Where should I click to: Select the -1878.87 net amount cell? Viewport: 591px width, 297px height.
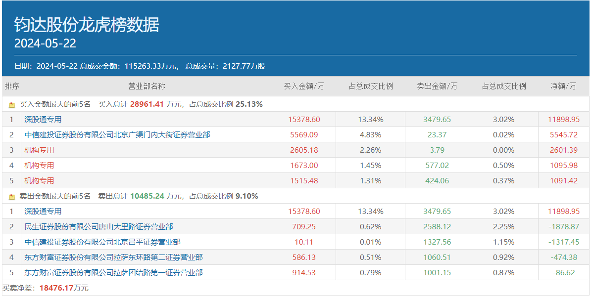tap(563, 226)
